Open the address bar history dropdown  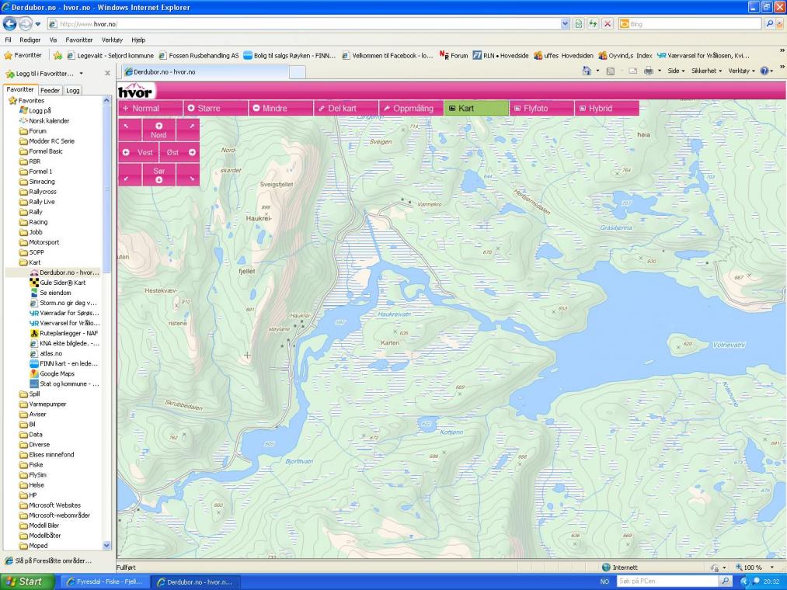click(565, 24)
